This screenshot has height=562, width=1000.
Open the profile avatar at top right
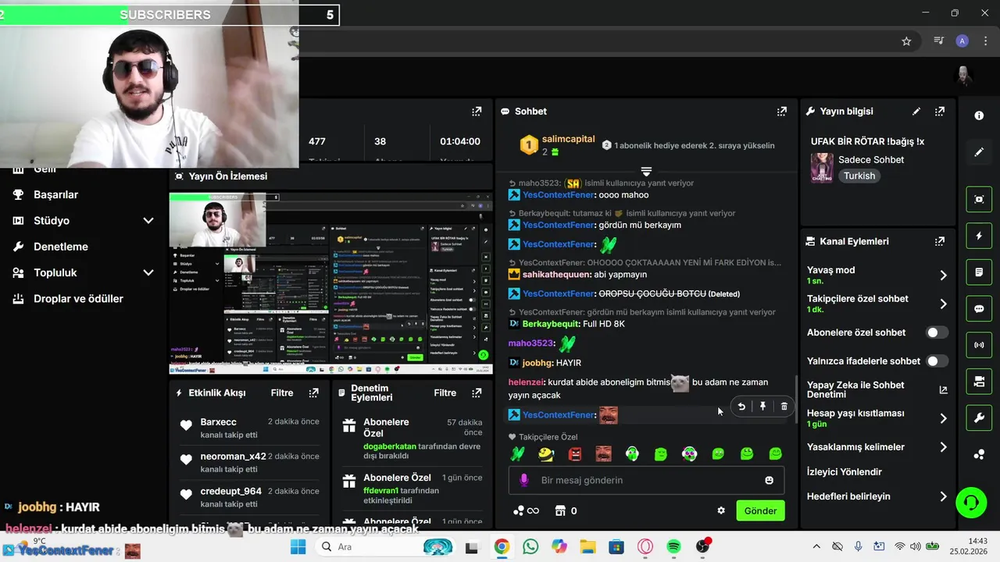964,75
